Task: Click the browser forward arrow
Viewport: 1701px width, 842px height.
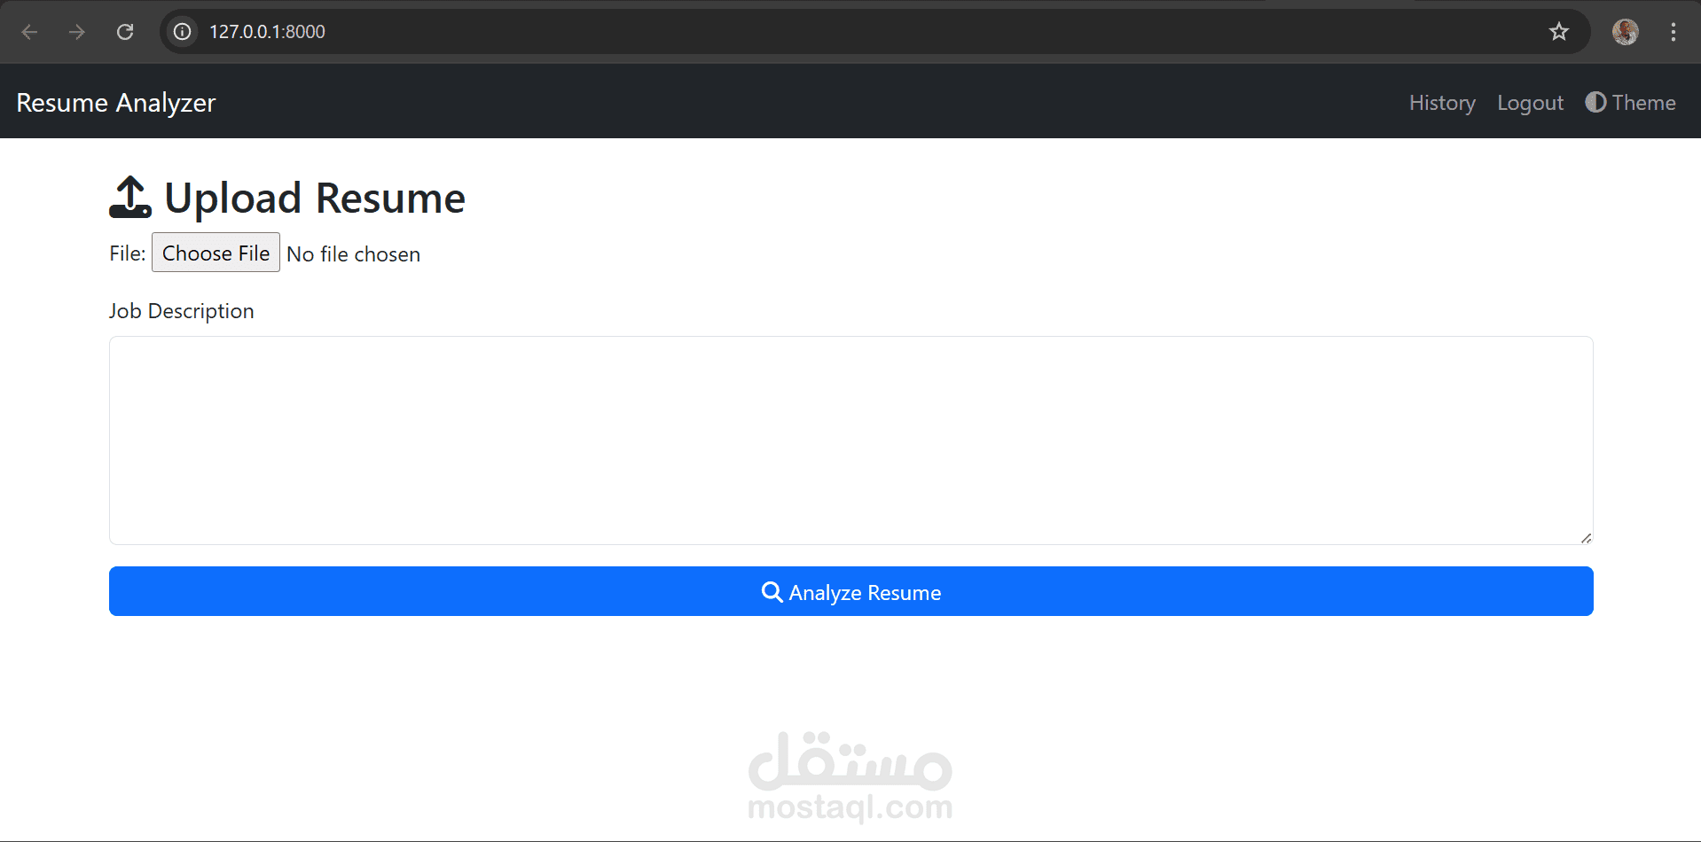Action: 77,32
